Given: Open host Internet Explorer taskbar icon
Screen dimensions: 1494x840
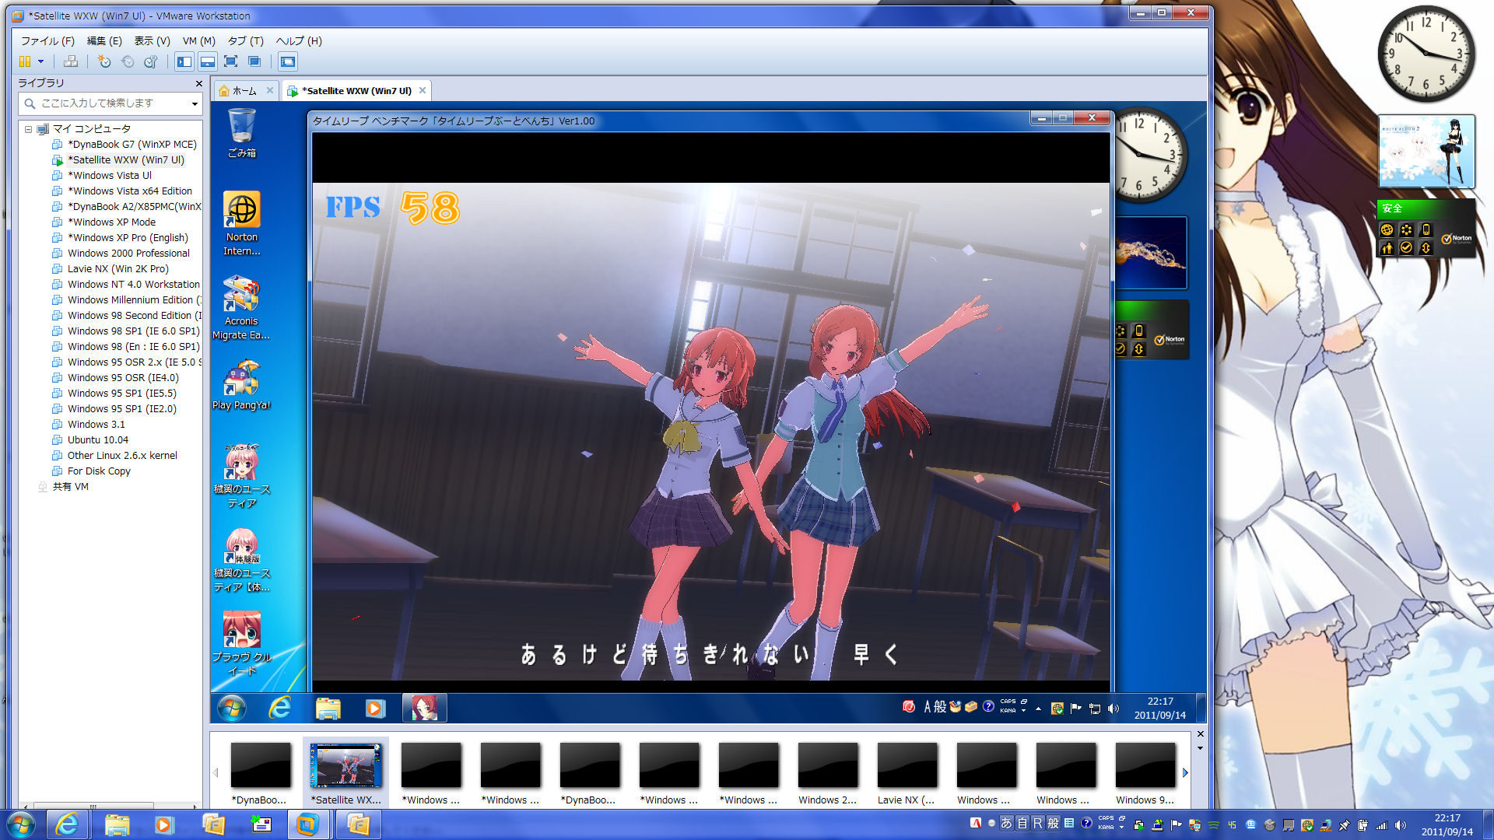Looking at the screenshot, I should (x=68, y=824).
